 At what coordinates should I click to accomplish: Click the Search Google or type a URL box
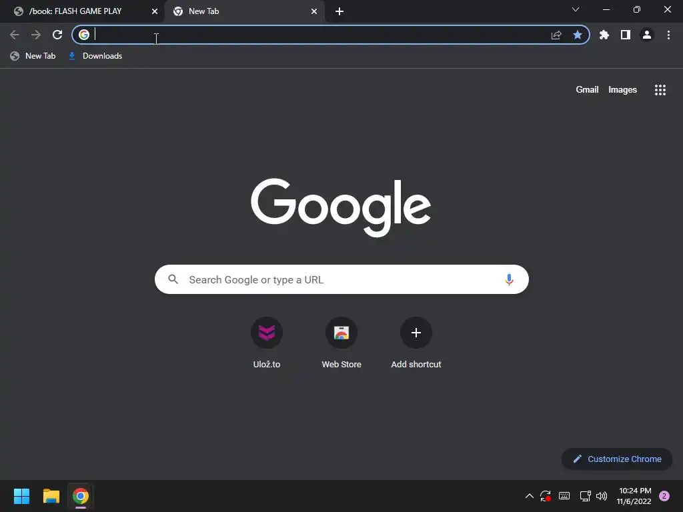pos(341,279)
